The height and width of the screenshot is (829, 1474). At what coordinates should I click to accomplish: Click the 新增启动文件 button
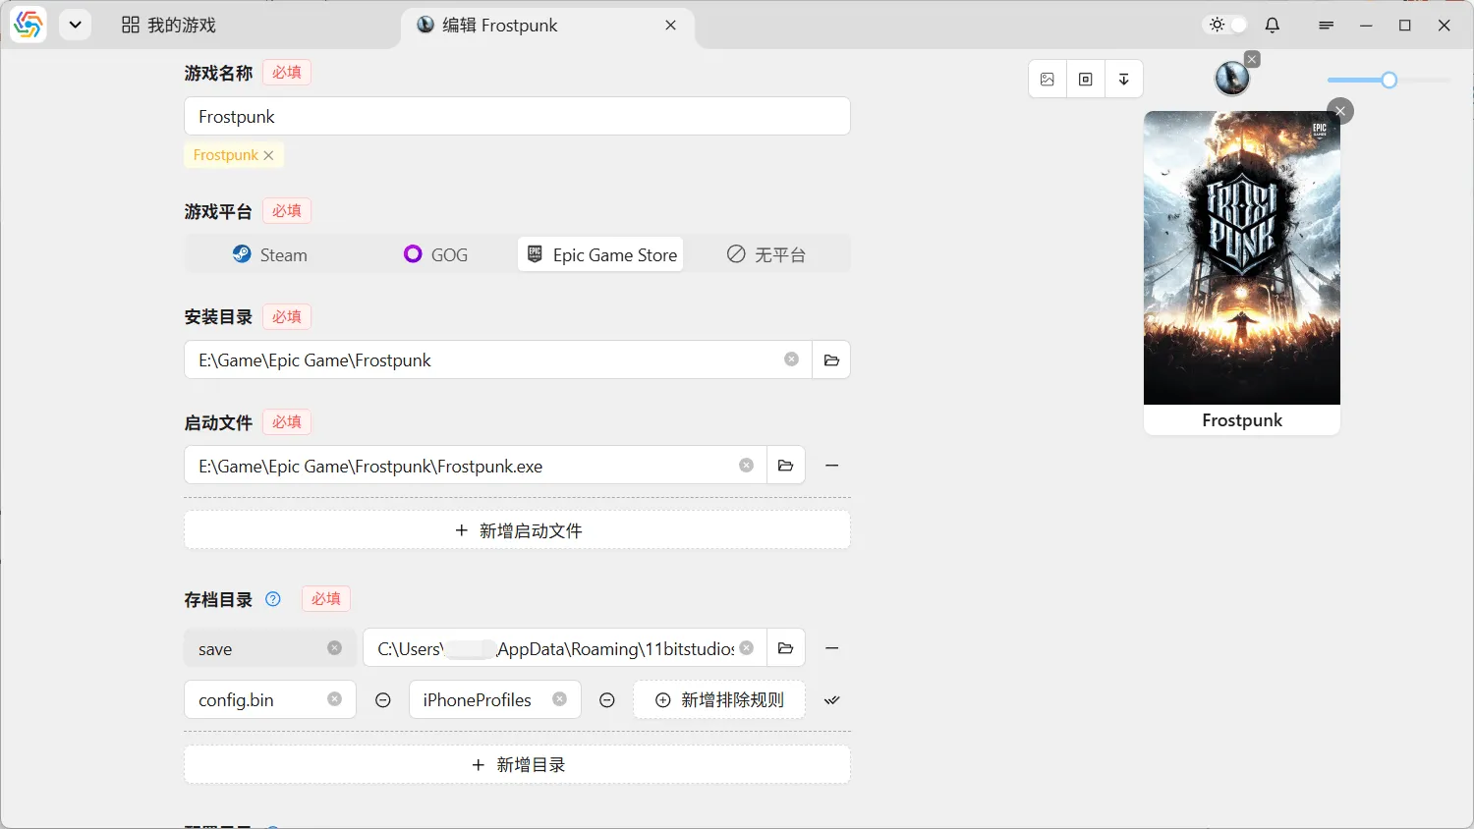tap(517, 530)
